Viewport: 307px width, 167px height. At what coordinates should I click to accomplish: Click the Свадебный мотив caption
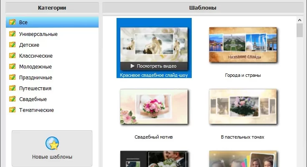point(154,137)
